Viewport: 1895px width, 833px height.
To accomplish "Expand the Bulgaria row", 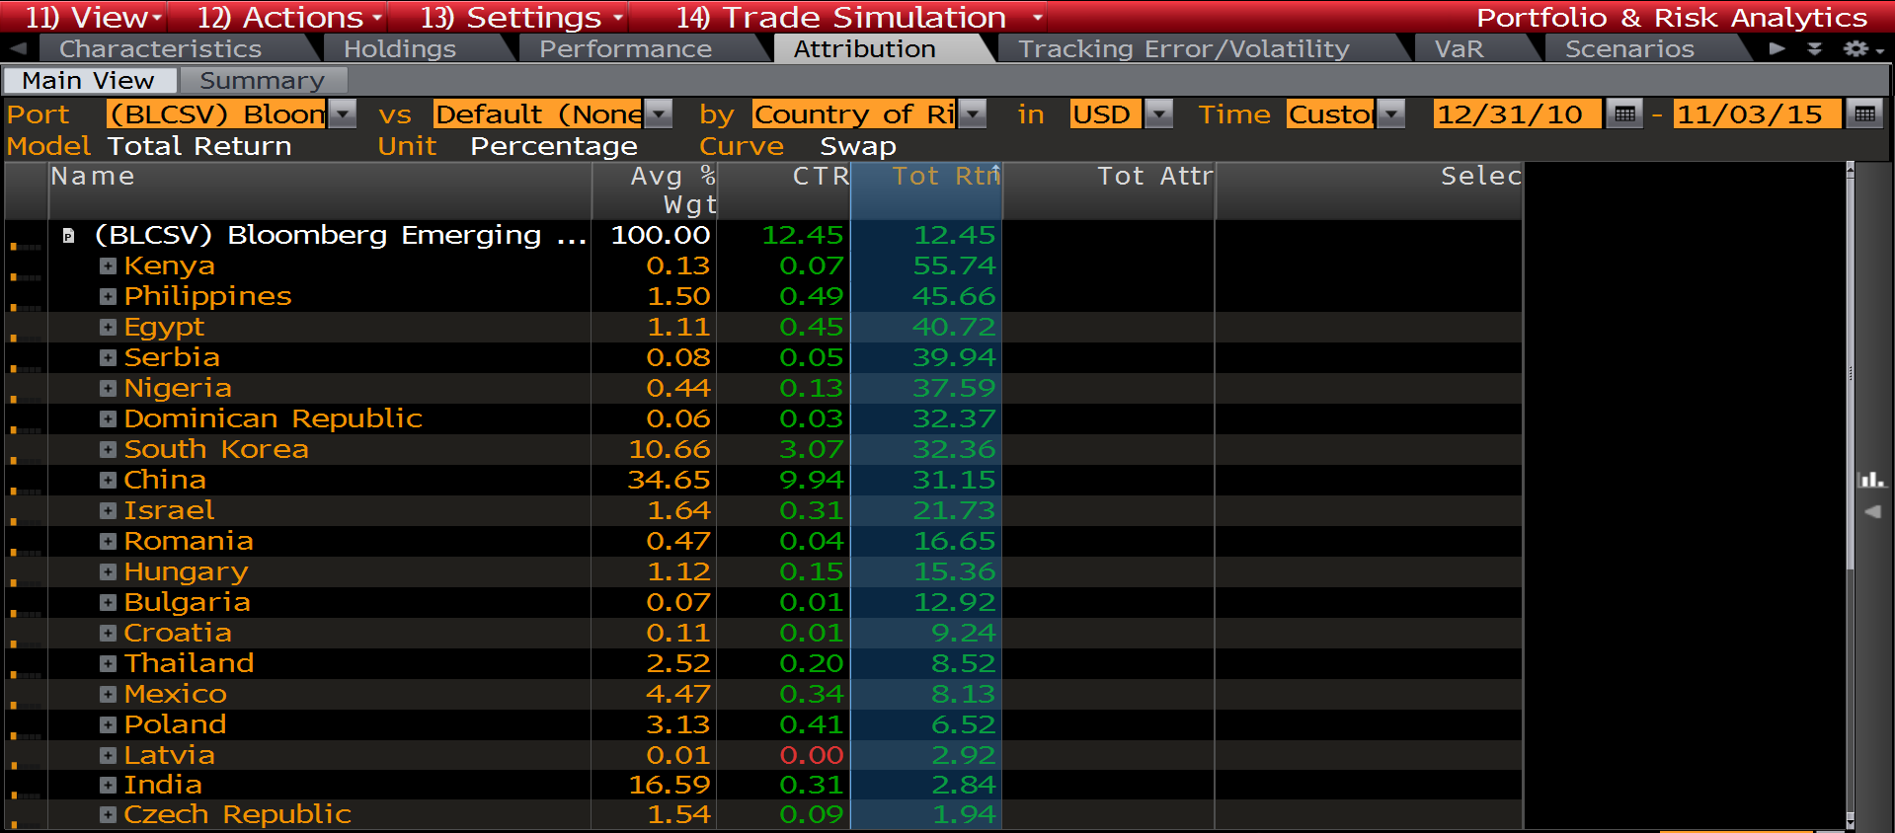I will coord(108,603).
